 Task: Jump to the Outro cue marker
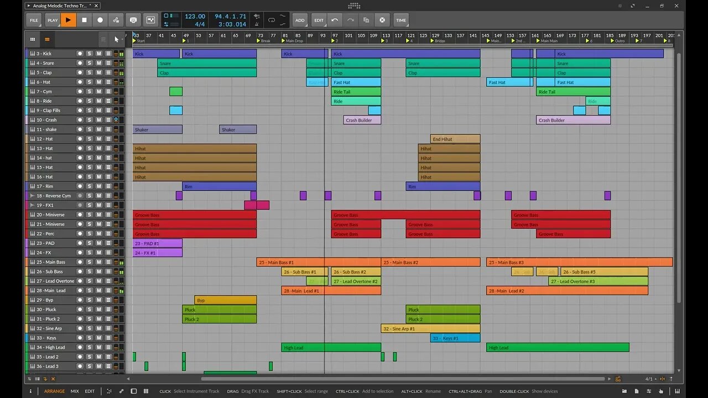(618, 41)
